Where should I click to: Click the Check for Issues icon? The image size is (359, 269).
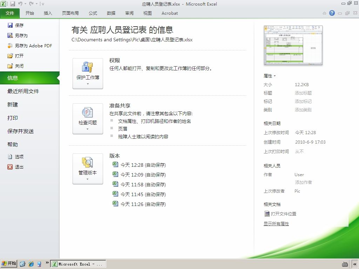87,112
